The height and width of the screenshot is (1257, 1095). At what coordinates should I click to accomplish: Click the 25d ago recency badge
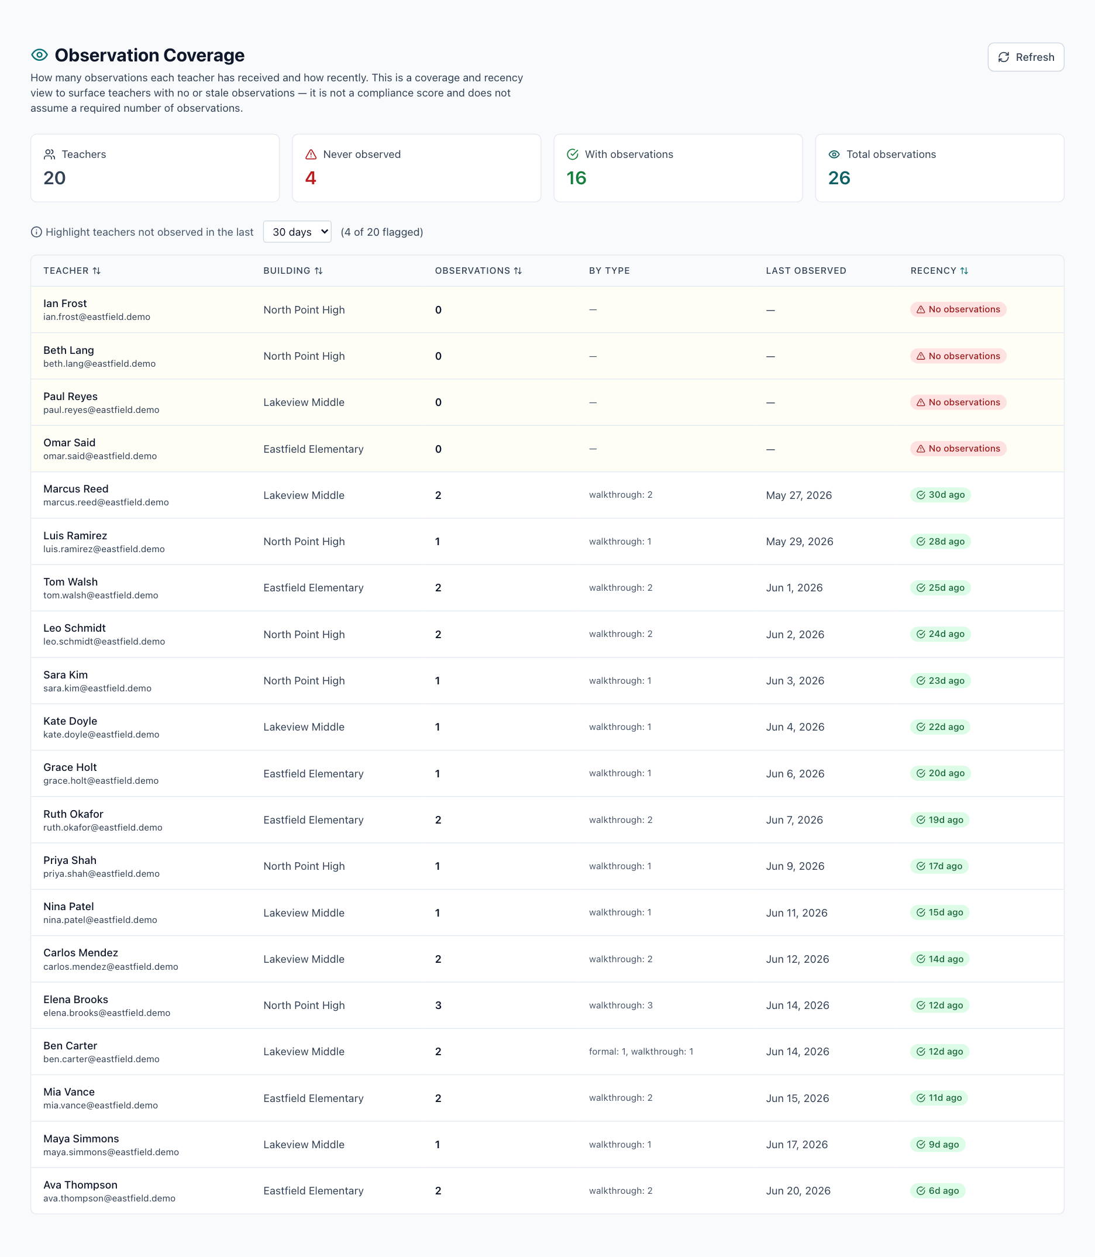pyautogui.click(x=941, y=588)
